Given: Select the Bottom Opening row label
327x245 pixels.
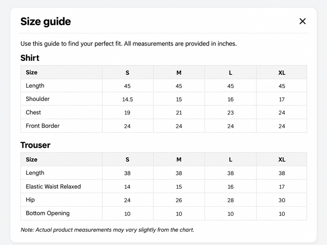Looking at the screenshot, I should (48, 213).
